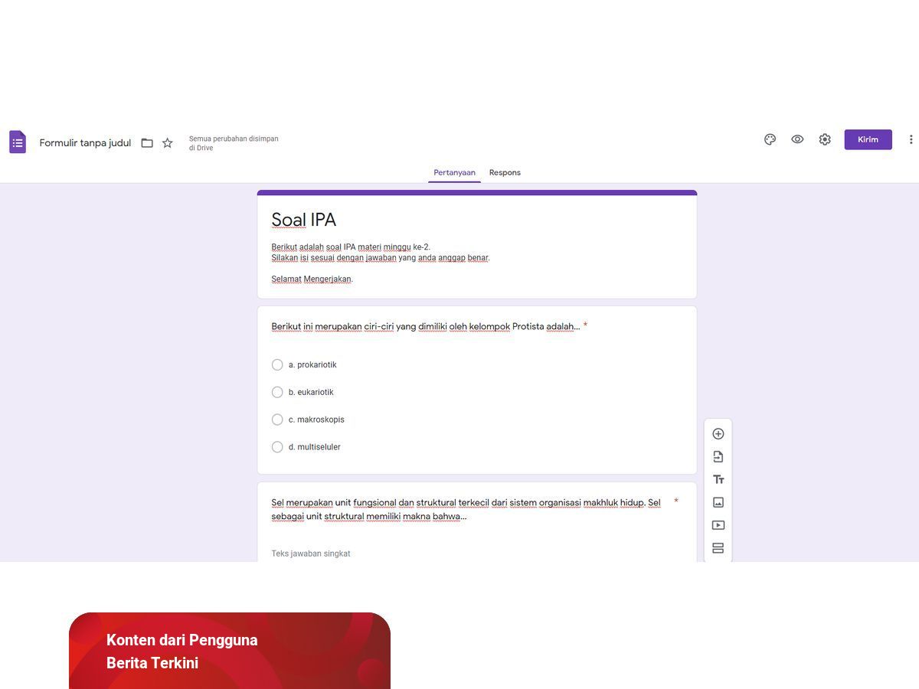This screenshot has width=919, height=689.
Task: Open form settings gear icon
Action: pos(825,139)
